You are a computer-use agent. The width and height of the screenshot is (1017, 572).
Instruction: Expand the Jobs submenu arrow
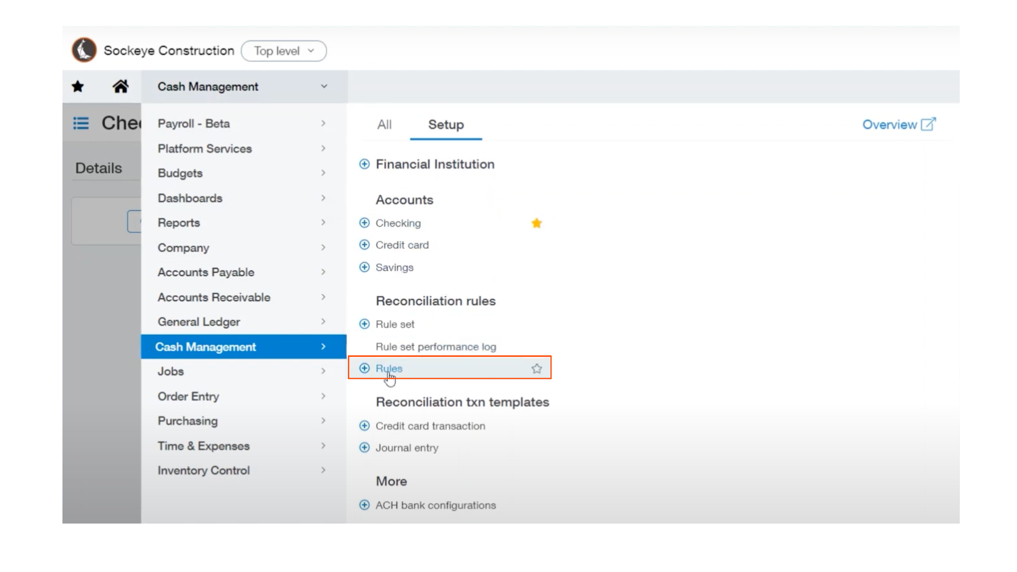[323, 371]
